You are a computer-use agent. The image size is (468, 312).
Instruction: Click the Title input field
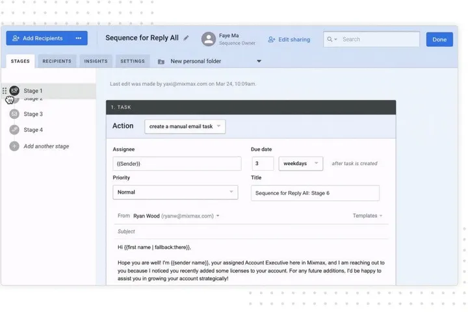click(315, 193)
